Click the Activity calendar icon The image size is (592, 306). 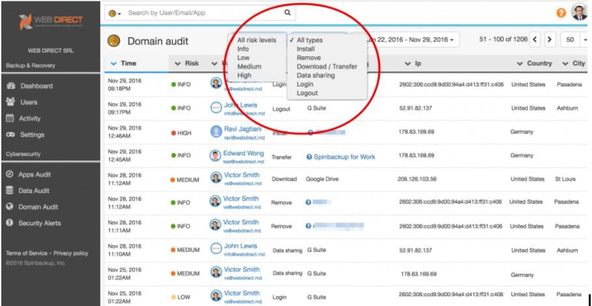(10, 118)
